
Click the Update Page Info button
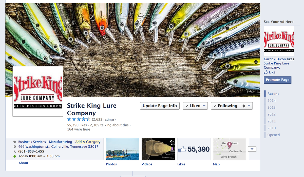click(160, 106)
